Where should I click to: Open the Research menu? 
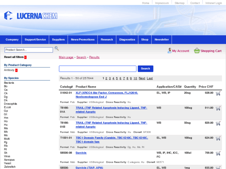pos(107,40)
